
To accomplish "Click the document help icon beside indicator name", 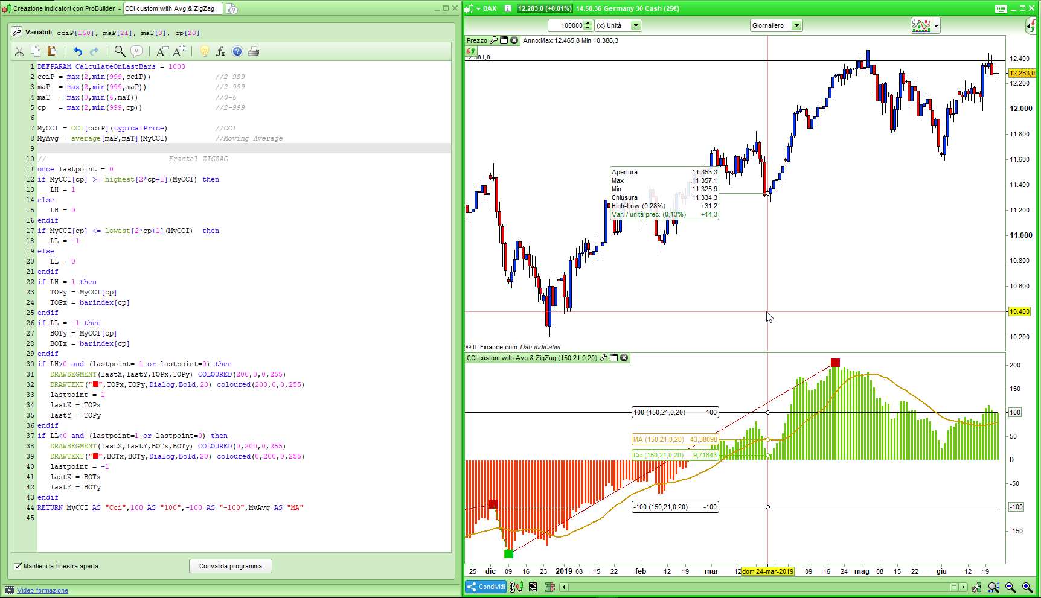I will [x=232, y=9].
